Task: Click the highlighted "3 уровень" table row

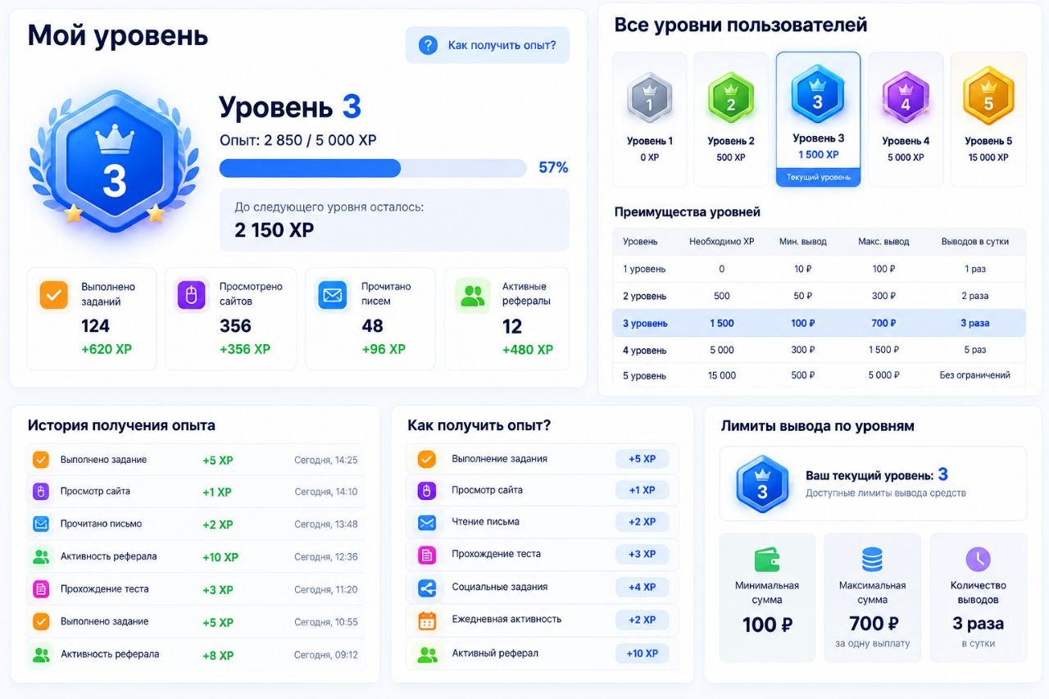Action: (820, 323)
